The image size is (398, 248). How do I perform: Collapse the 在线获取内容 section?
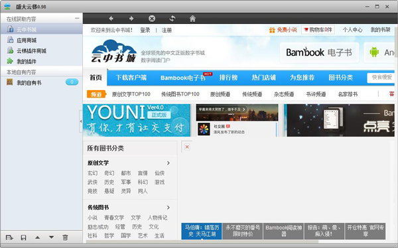tap(77, 19)
